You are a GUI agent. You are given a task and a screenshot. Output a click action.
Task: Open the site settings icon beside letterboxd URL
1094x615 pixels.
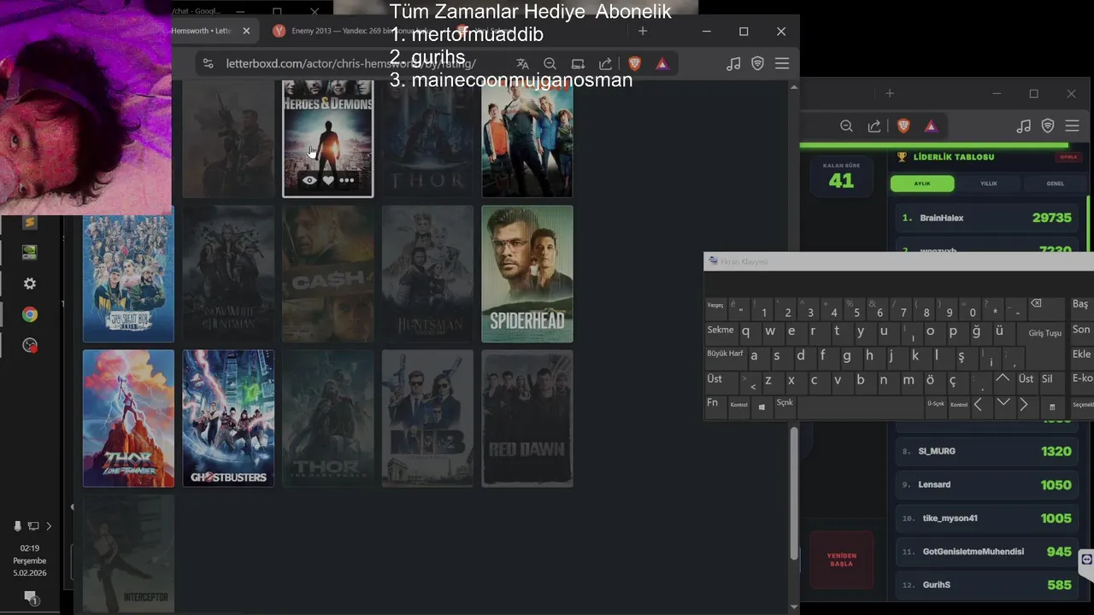(x=207, y=64)
